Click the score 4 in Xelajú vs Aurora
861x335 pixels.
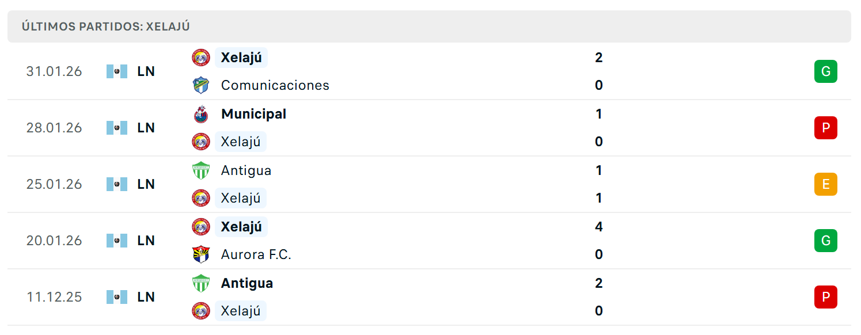[599, 227]
